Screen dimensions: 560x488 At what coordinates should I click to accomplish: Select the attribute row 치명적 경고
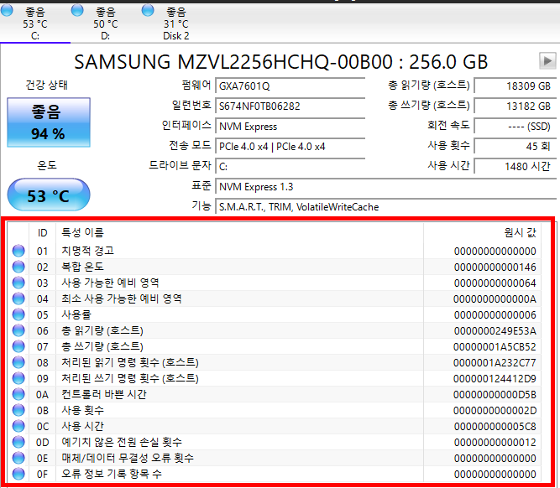click(x=274, y=251)
